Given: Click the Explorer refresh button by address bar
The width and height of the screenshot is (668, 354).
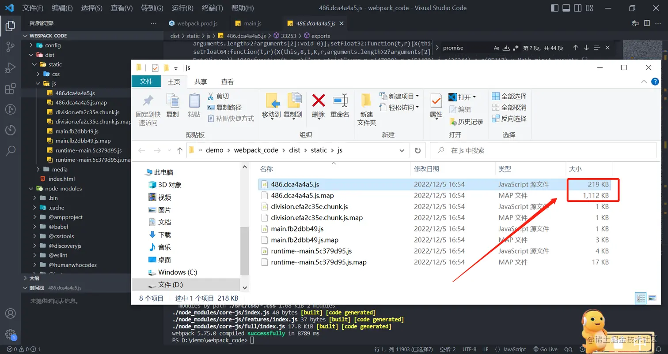Looking at the screenshot, I should pos(417,150).
